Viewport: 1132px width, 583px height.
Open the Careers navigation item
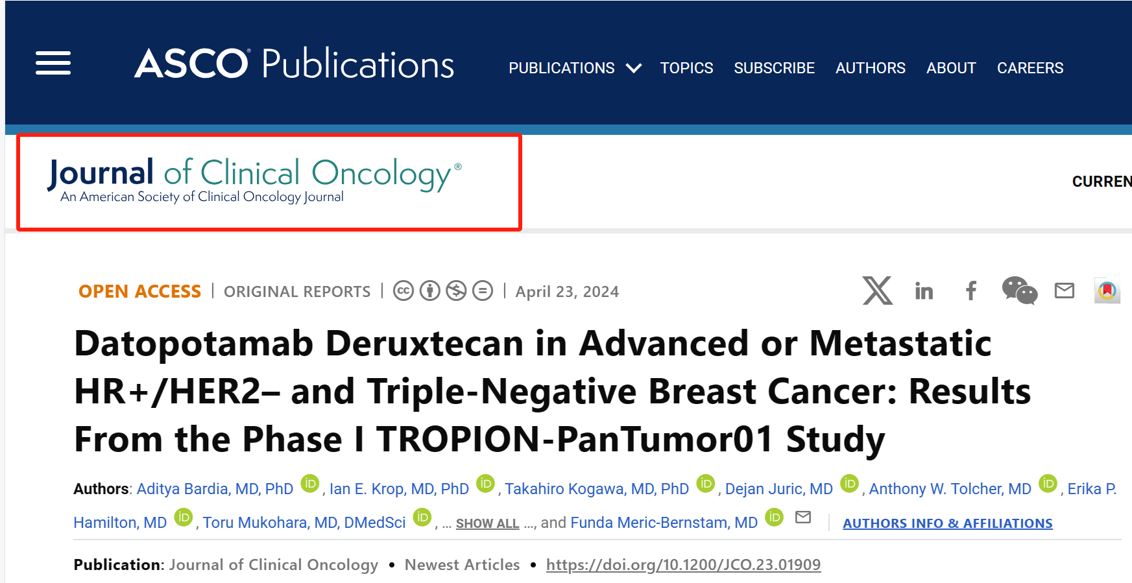[x=1030, y=68]
